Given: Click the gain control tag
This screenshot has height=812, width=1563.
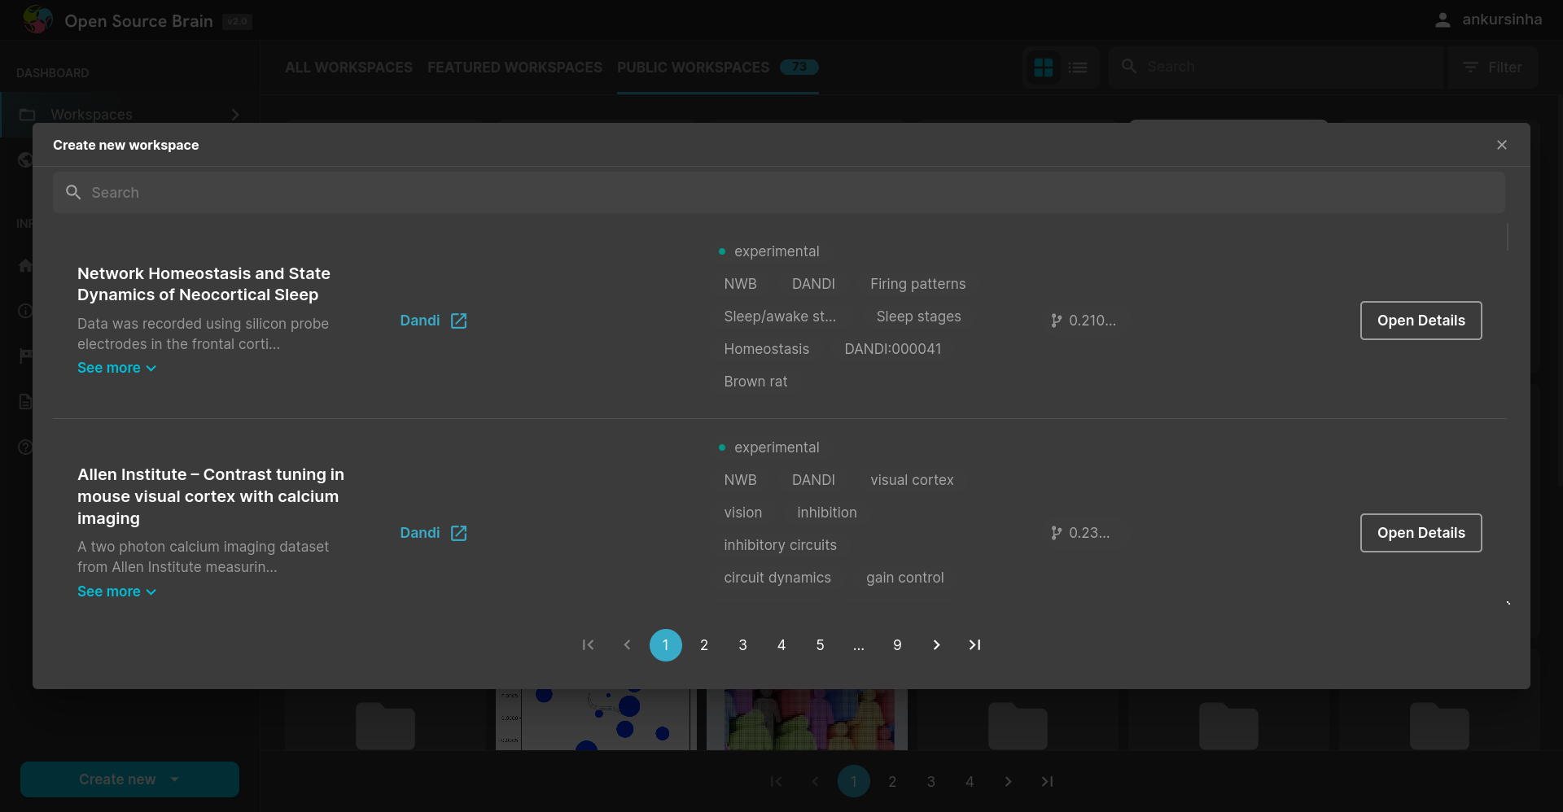Looking at the screenshot, I should tap(905, 578).
